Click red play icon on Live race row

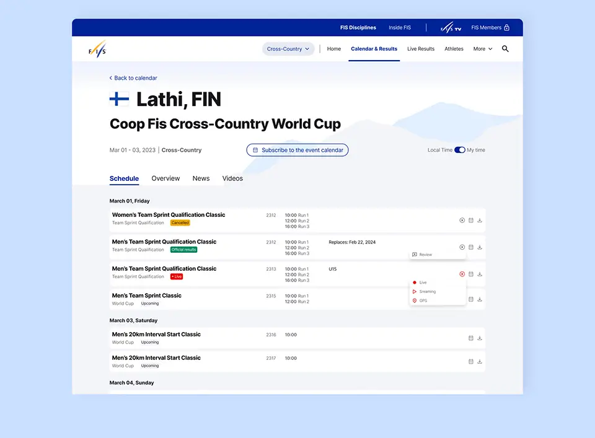tap(462, 274)
